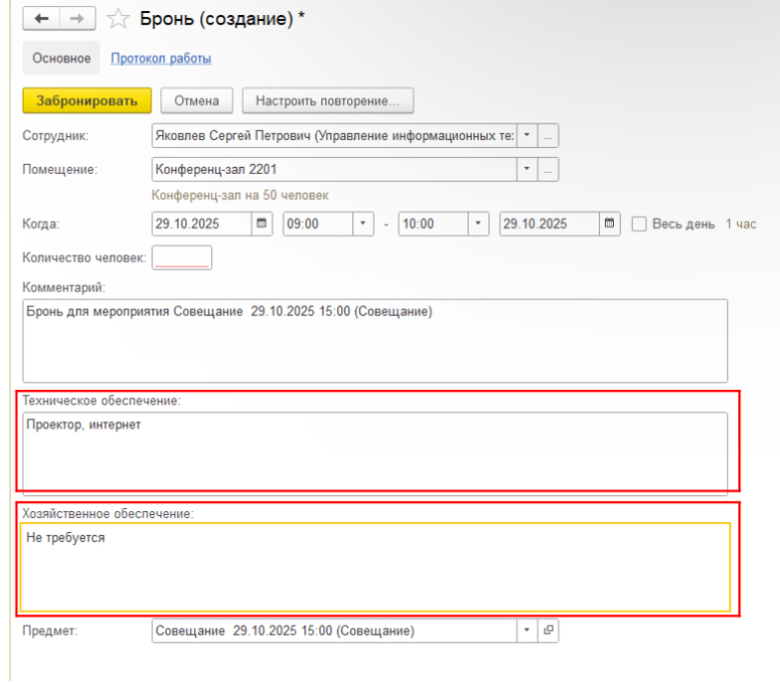This screenshot has width=780, height=684.
Task: Open calendar picker for the start date
Action: pyautogui.click(x=262, y=224)
